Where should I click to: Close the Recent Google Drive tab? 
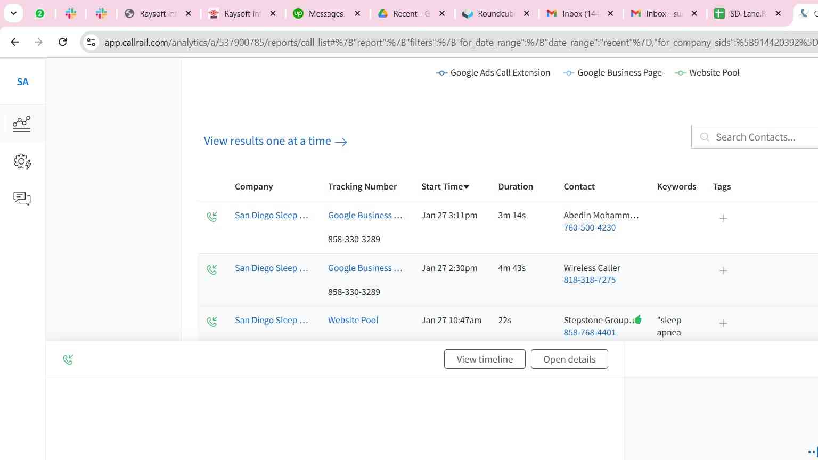click(x=442, y=14)
